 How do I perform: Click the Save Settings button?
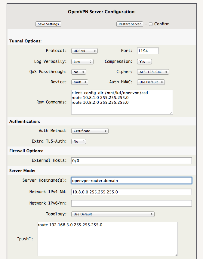48,24
